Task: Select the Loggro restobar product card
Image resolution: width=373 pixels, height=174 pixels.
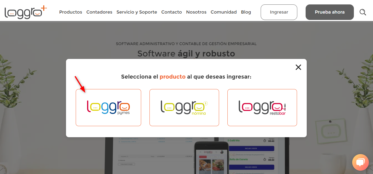Action: click(x=262, y=108)
